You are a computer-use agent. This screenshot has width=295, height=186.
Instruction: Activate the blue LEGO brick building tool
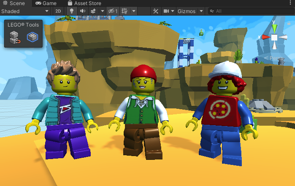(x=32, y=38)
